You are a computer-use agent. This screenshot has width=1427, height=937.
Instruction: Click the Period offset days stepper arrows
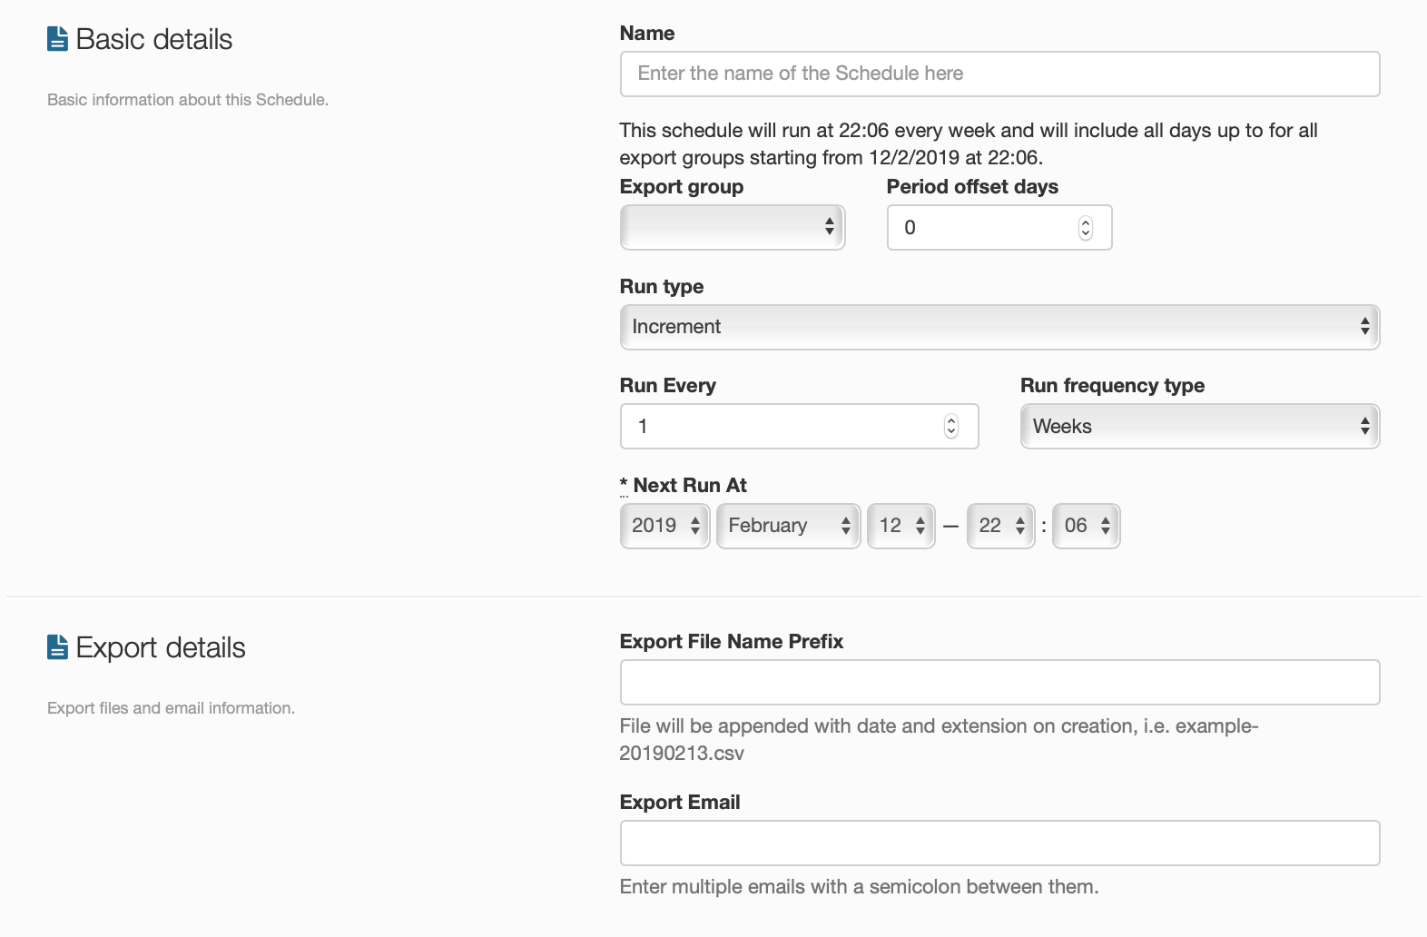(x=1085, y=228)
